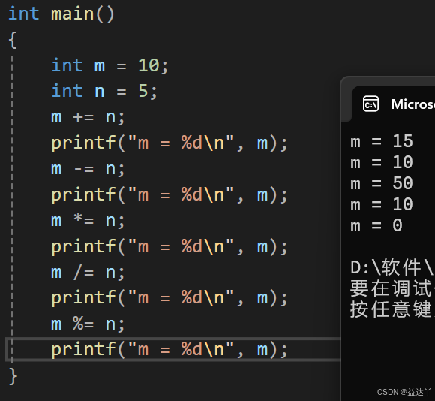Click the statement 'm += n;'
This screenshot has height=401, width=435.
click(x=88, y=117)
